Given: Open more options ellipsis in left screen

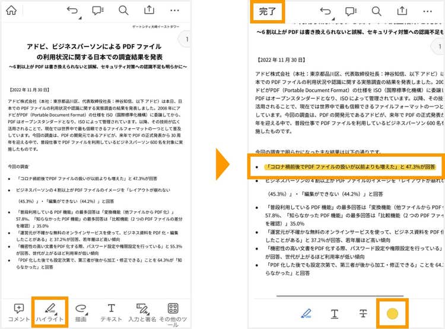Looking at the screenshot, I should click(174, 11).
